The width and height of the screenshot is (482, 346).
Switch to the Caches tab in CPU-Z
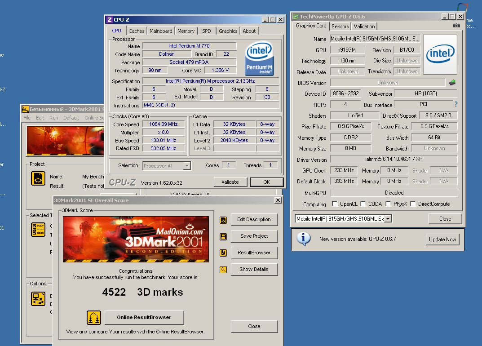pos(137,31)
